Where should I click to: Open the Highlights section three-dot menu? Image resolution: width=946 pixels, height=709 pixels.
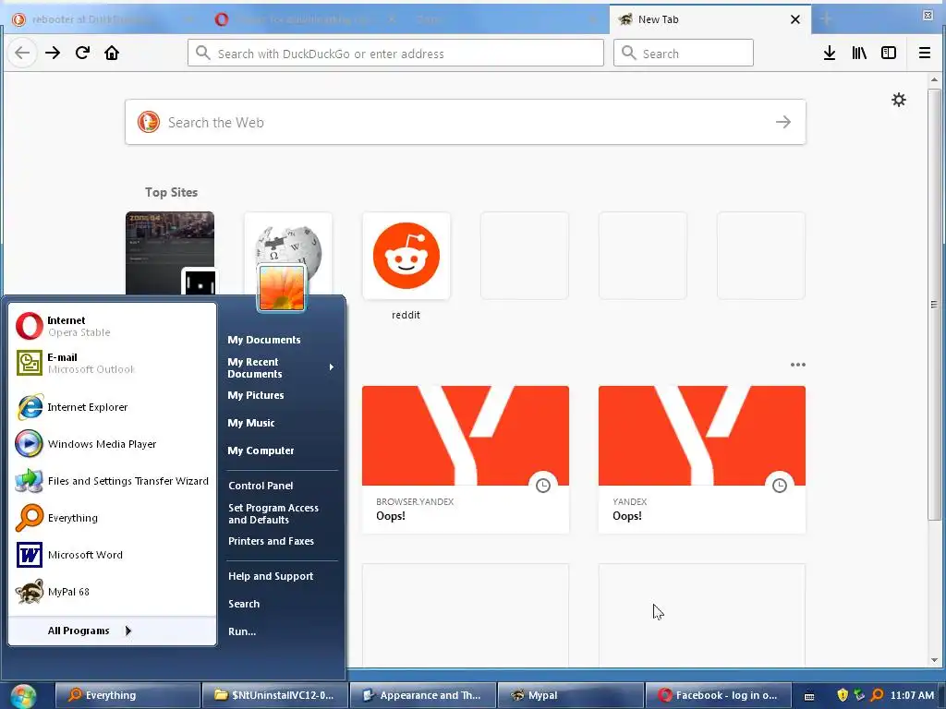797,364
